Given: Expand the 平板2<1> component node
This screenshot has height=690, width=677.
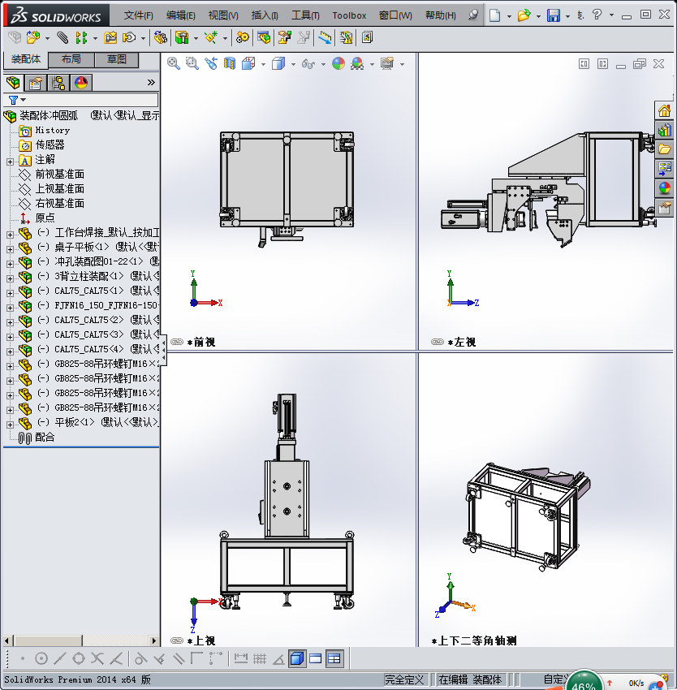Looking at the screenshot, I should [x=10, y=425].
